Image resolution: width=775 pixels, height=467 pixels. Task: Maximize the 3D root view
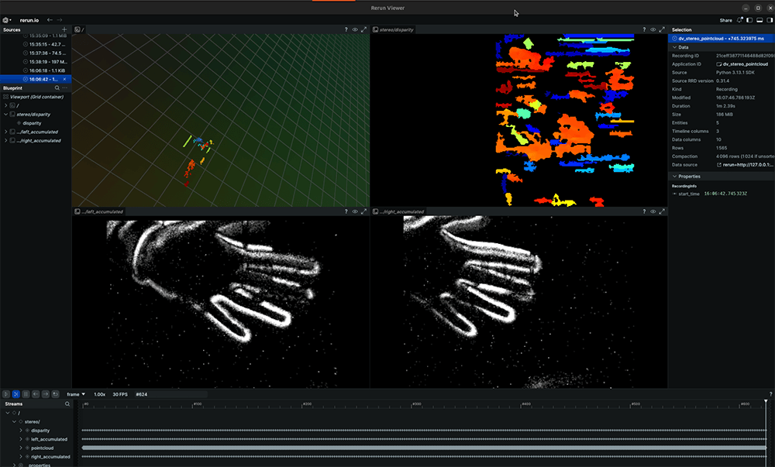[x=363, y=29]
